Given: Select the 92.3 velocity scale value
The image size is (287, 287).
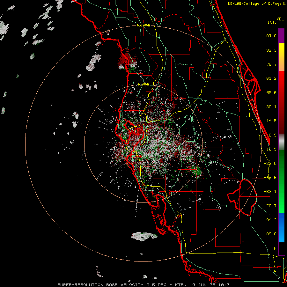Looking at the screenshot, I should 271,50.
